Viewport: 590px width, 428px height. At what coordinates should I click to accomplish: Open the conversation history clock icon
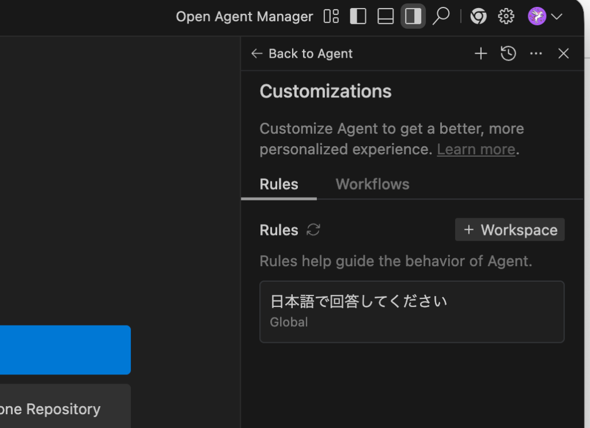508,54
